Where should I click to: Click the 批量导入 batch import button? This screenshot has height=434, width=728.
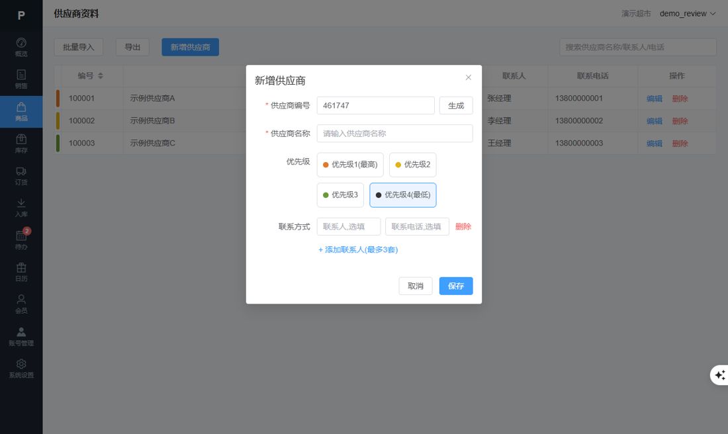click(79, 47)
